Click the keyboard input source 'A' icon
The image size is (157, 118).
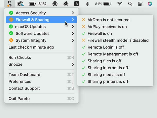(x=77, y=4)
